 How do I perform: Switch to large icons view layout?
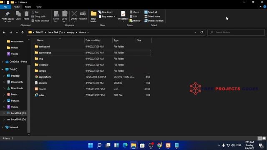coord(264,138)
